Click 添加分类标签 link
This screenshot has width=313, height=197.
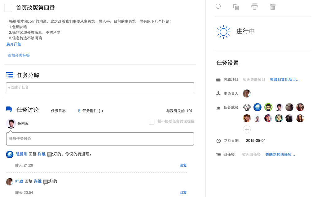pos(19,55)
